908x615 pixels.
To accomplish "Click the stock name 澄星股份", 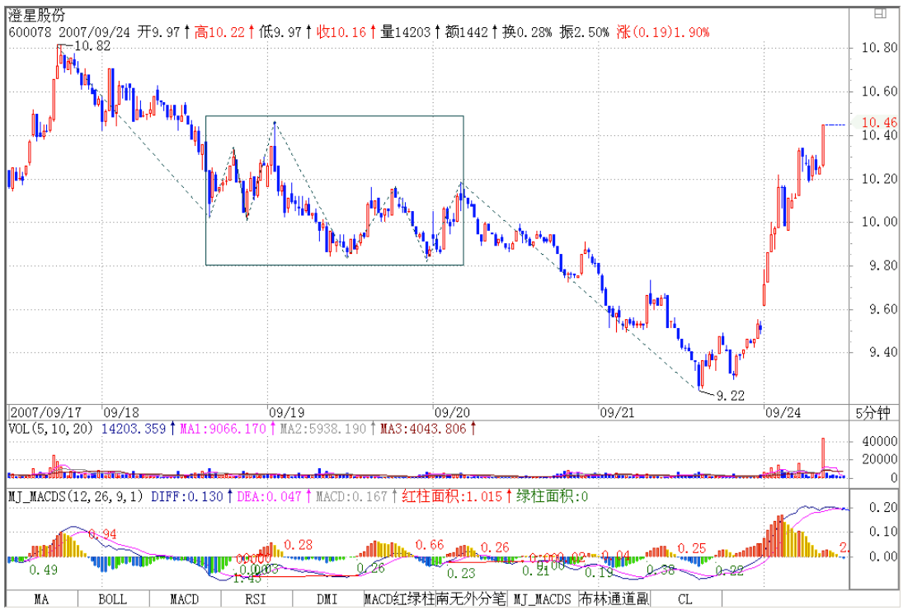I will [36, 16].
